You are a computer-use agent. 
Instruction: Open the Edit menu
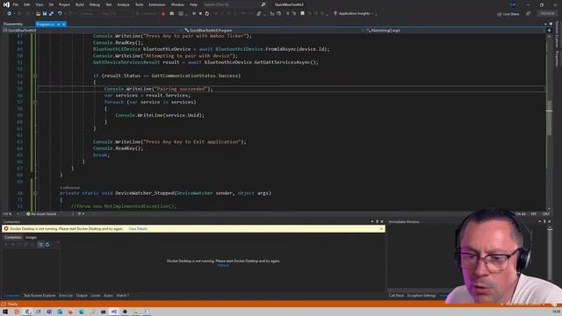click(x=27, y=4)
